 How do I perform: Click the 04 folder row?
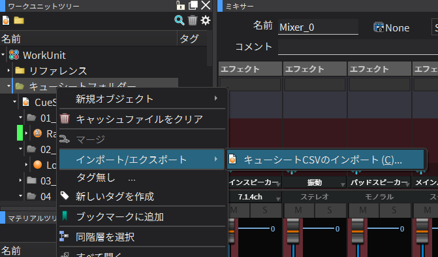click(x=28, y=196)
